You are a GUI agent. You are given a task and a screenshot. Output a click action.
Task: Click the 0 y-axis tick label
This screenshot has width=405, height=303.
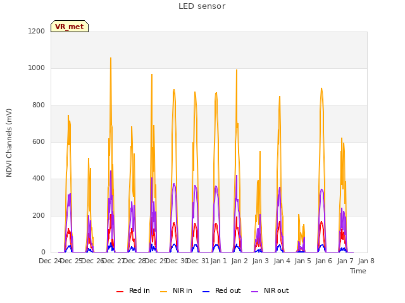[x=43, y=252]
